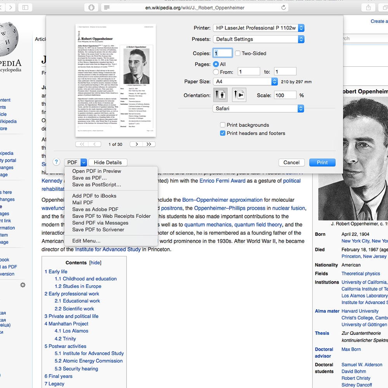
Task: Hide the Contents table via [hide]
Action: pos(95,263)
